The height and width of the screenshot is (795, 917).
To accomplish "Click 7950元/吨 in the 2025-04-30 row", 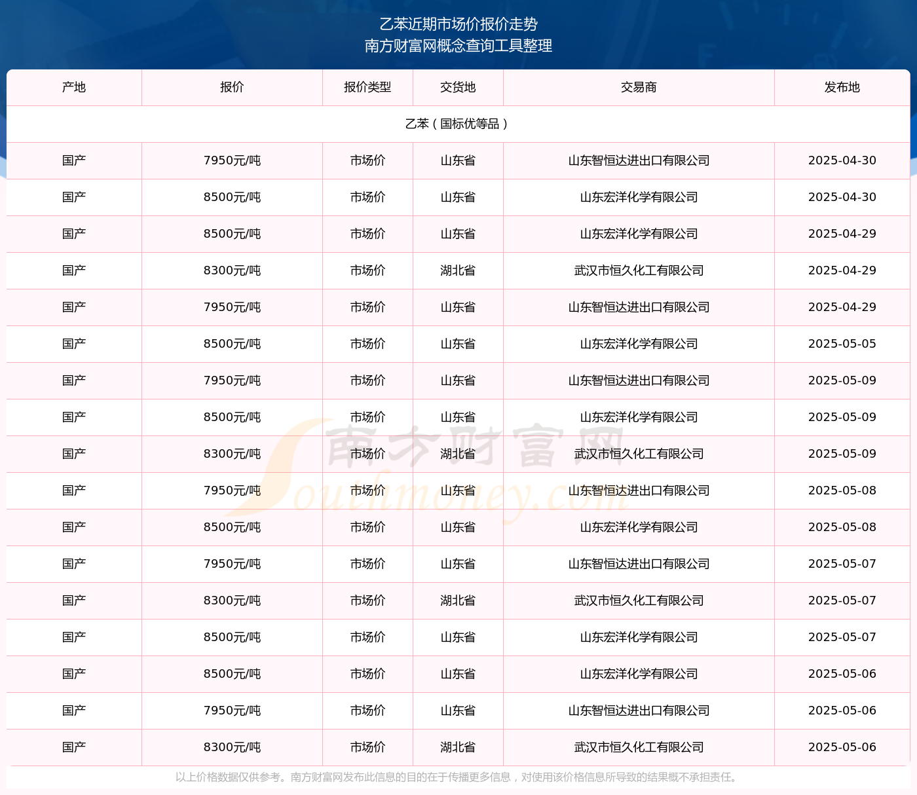I will 232,160.
